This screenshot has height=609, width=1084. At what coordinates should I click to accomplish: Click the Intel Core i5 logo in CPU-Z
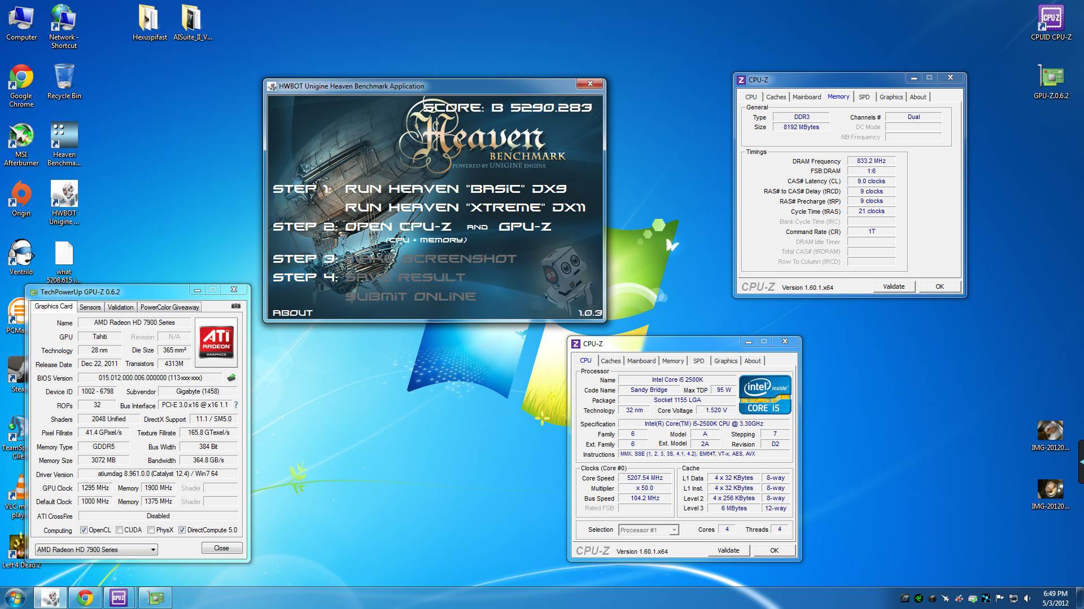765,395
